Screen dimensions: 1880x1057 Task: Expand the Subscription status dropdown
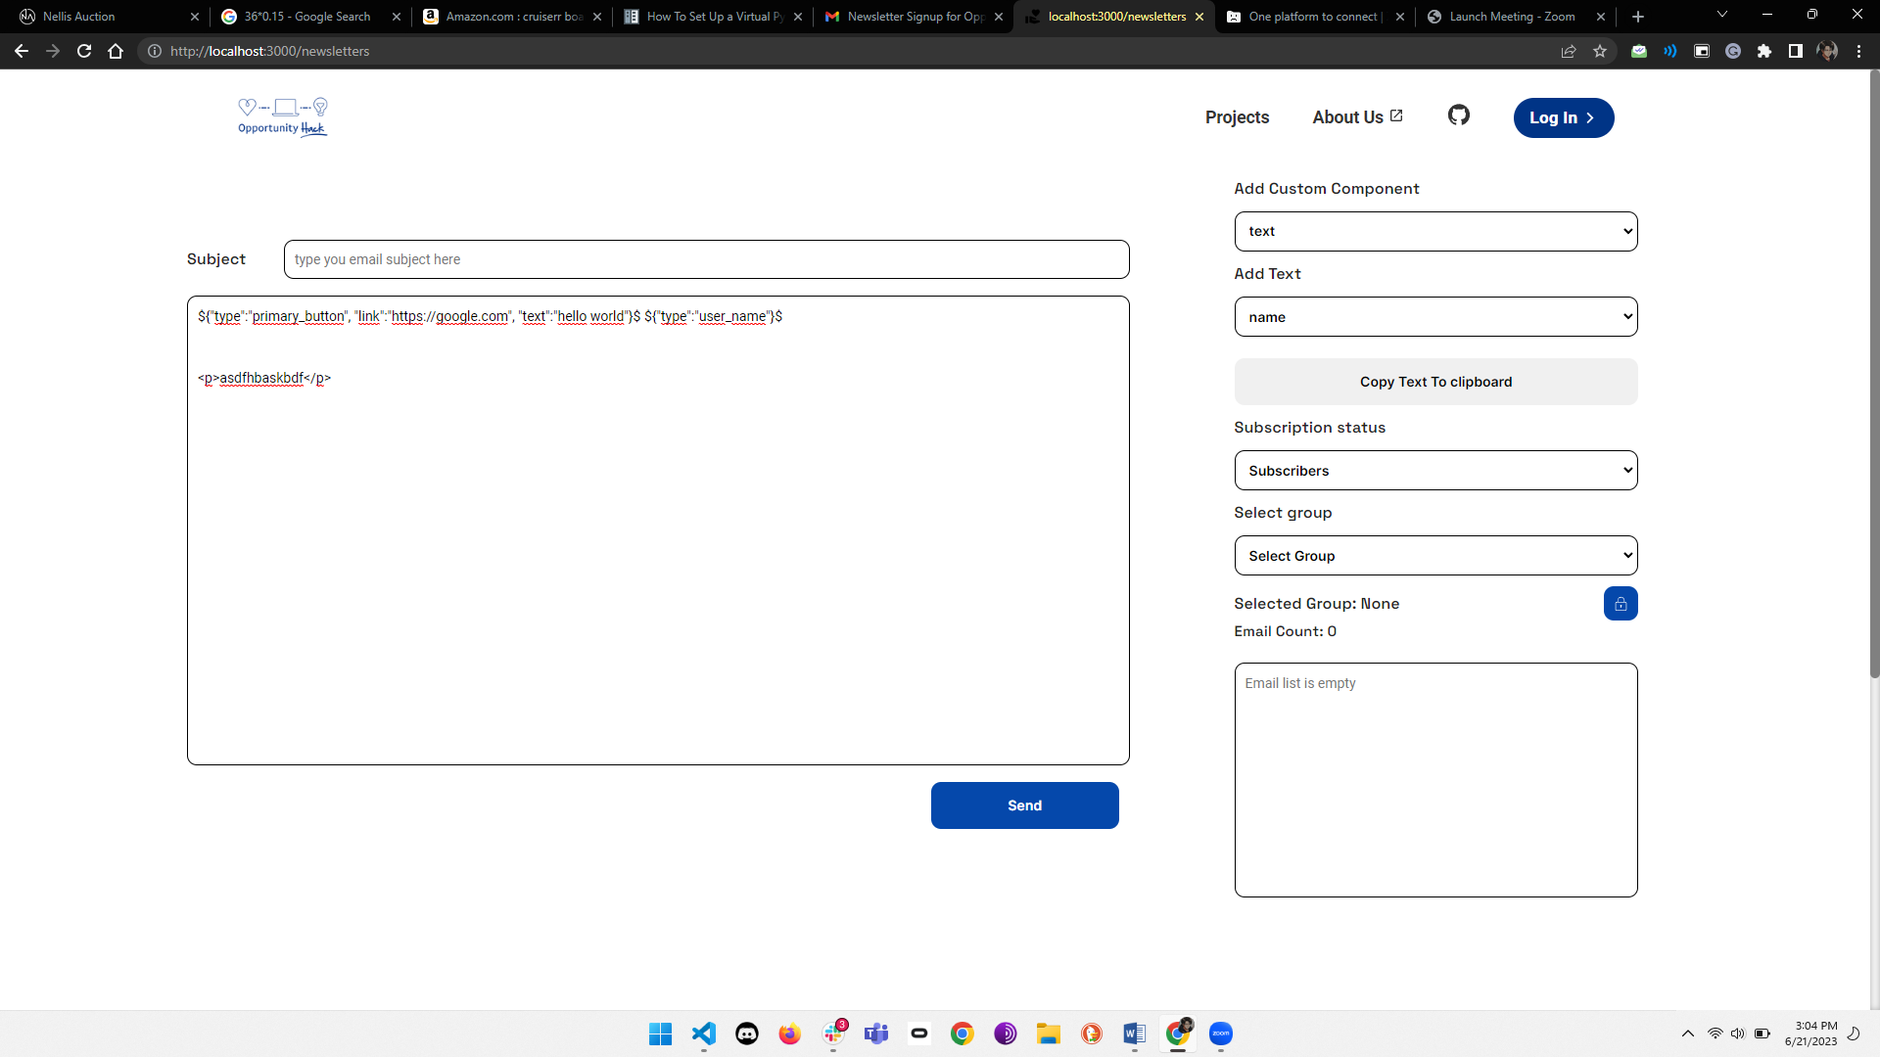(x=1435, y=471)
